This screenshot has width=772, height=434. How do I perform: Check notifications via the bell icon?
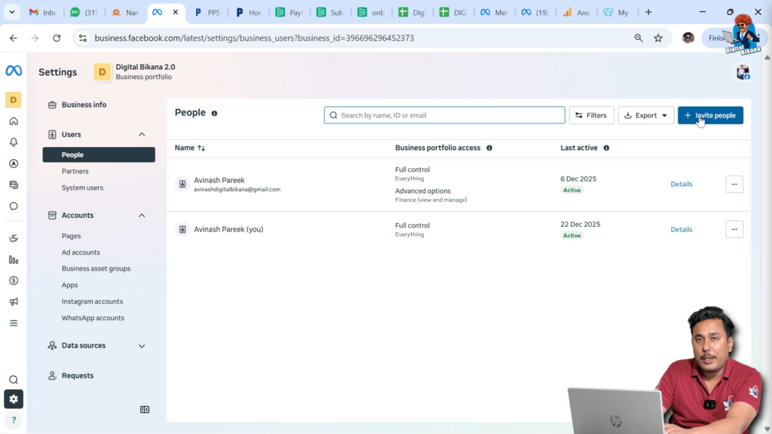coord(14,142)
